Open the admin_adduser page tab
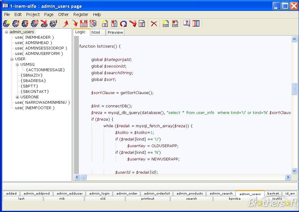The height and width of the screenshot is (212, 299). pyautogui.click(x=70, y=194)
